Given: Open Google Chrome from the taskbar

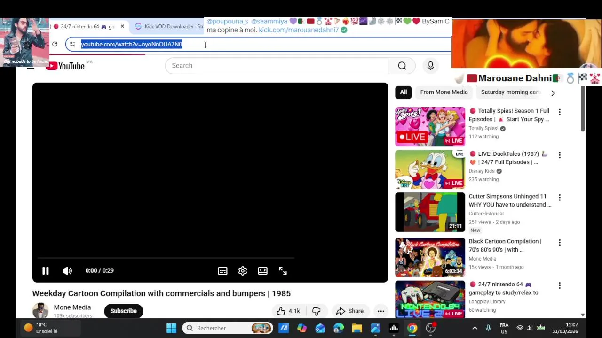Looking at the screenshot, I should coord(412,328).
